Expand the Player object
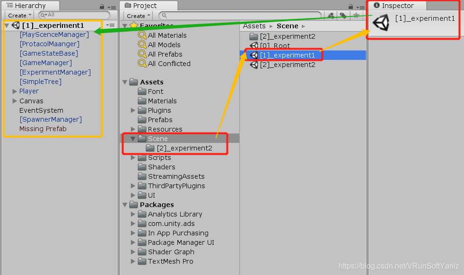This screenshot has height=275, width=464. 15,92
